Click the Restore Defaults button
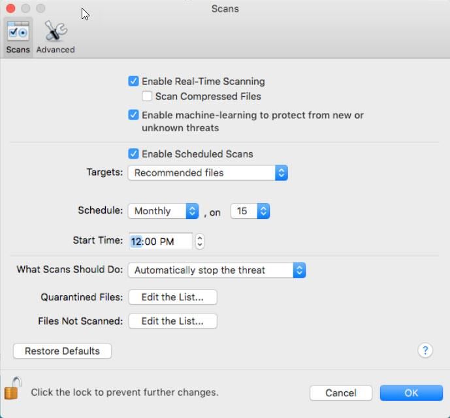The width and height of the screenshot is (450, 418). point(62,351)
